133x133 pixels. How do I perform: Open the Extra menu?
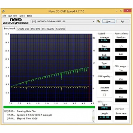(x=22, y=16)
